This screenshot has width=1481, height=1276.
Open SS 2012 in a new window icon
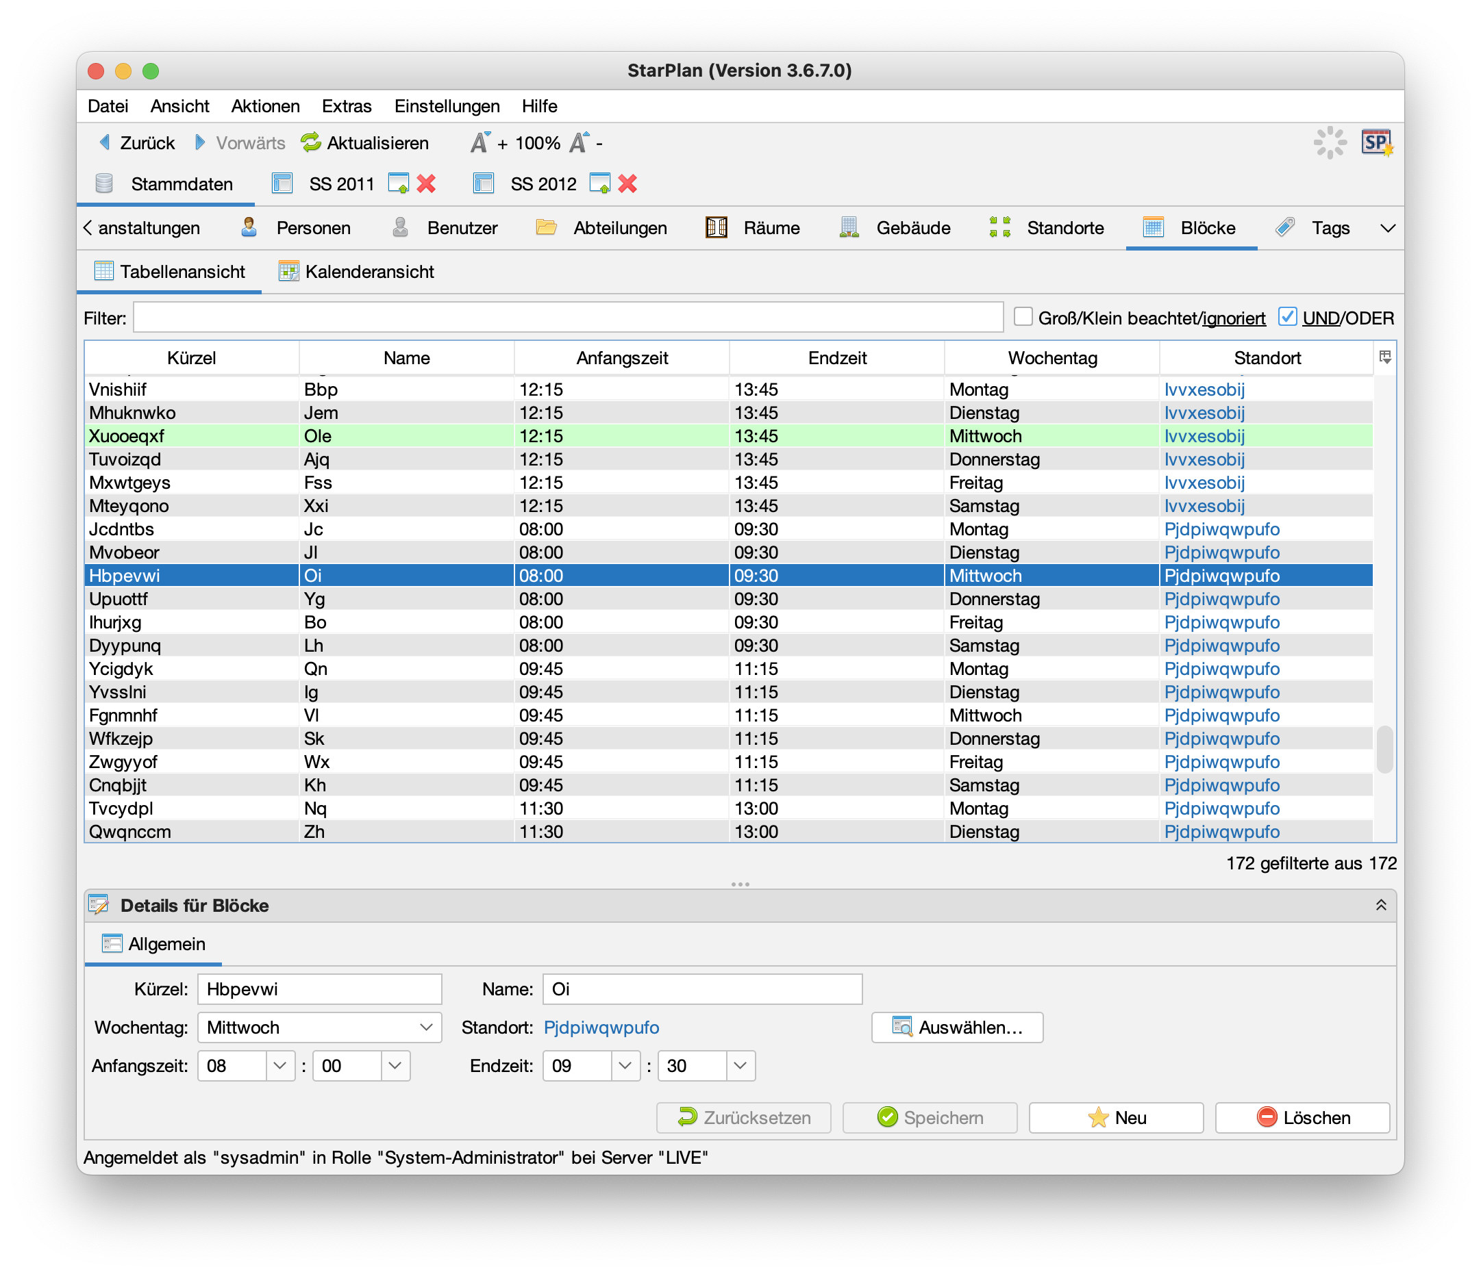tap(599, 183)
